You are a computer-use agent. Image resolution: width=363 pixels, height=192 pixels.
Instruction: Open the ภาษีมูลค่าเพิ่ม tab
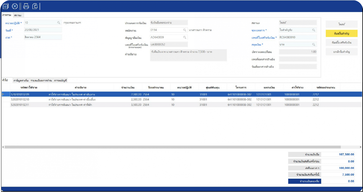[21, 80]
